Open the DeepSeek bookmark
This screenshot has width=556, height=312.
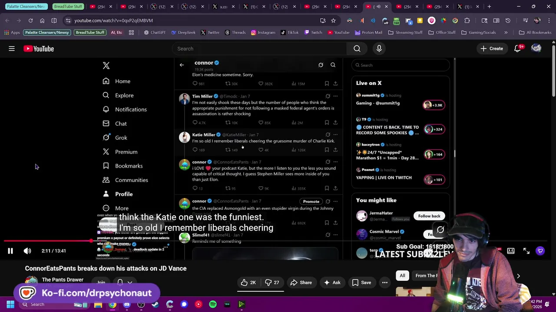(183, 32)
